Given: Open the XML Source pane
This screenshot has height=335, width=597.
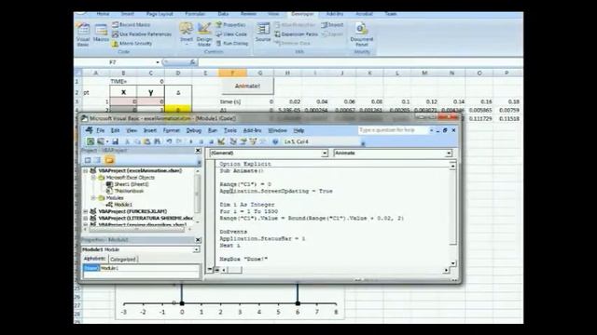Looking at the screenshot, I should (x=263, y=33).
